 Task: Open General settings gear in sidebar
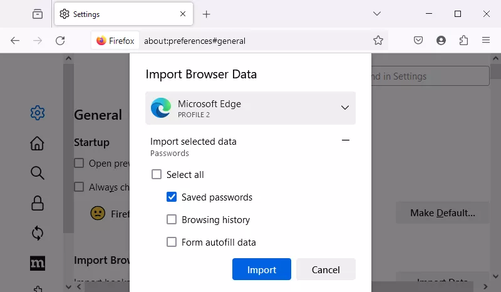38,113
